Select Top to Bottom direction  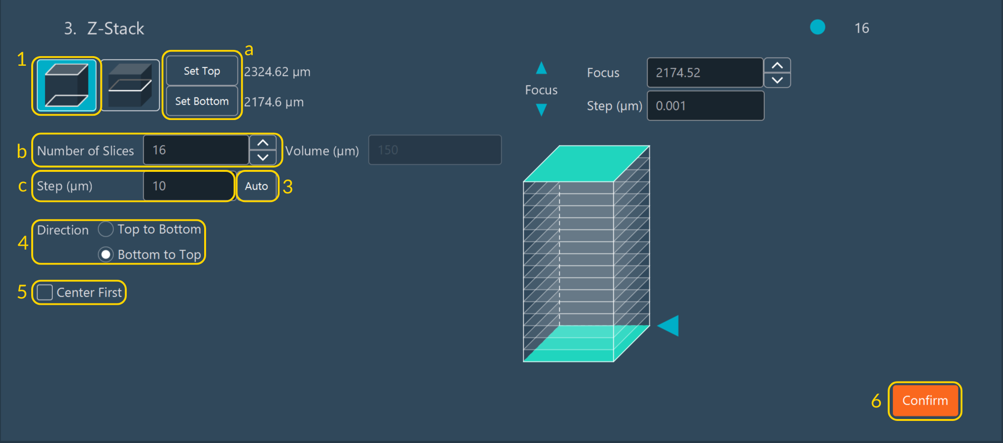106,229
